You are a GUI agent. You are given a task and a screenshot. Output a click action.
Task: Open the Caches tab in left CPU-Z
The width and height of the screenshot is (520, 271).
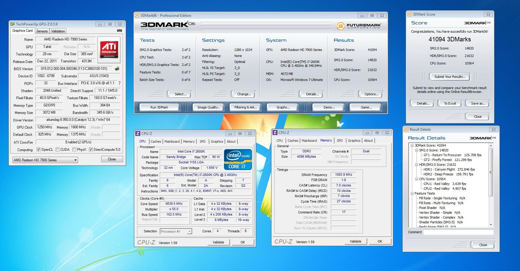click(156, 141)
